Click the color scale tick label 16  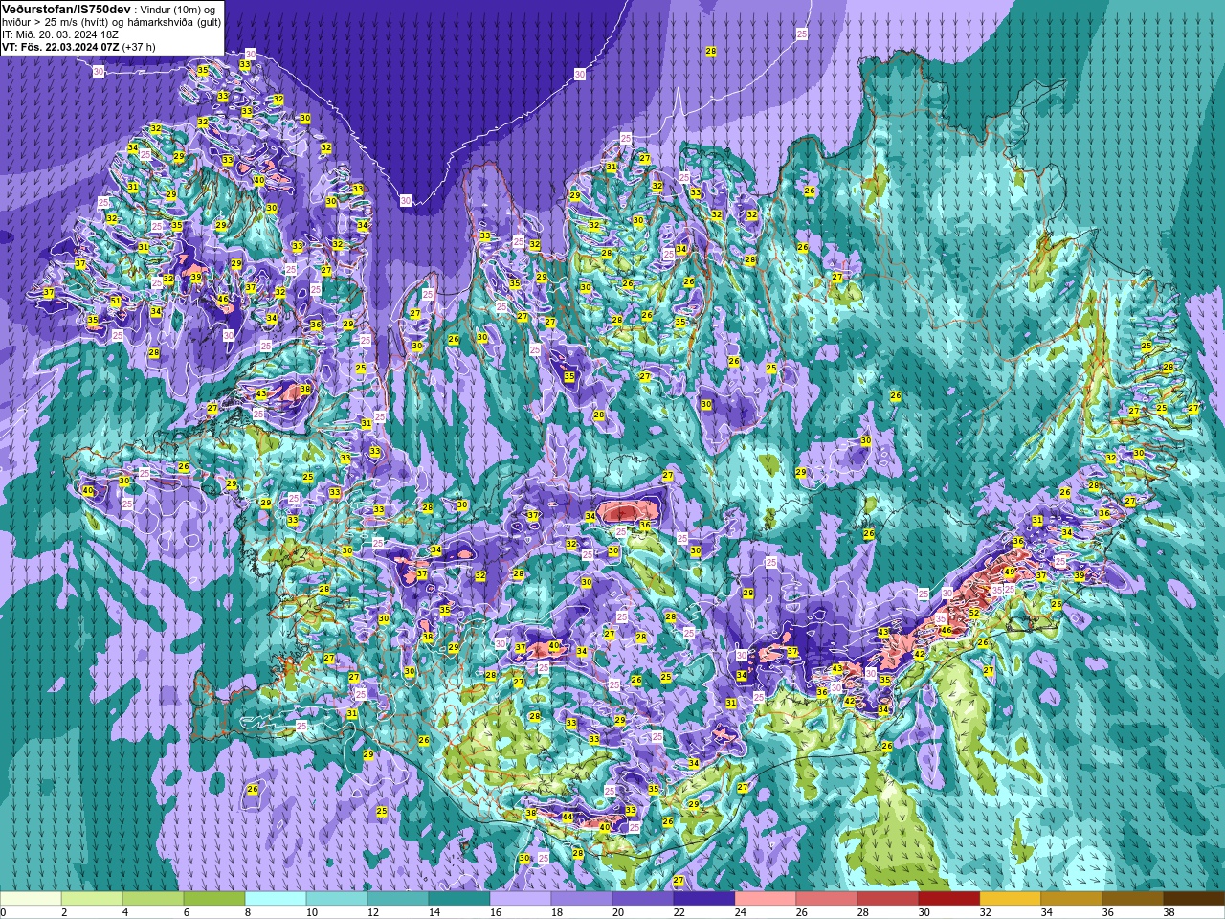[495, 912]
